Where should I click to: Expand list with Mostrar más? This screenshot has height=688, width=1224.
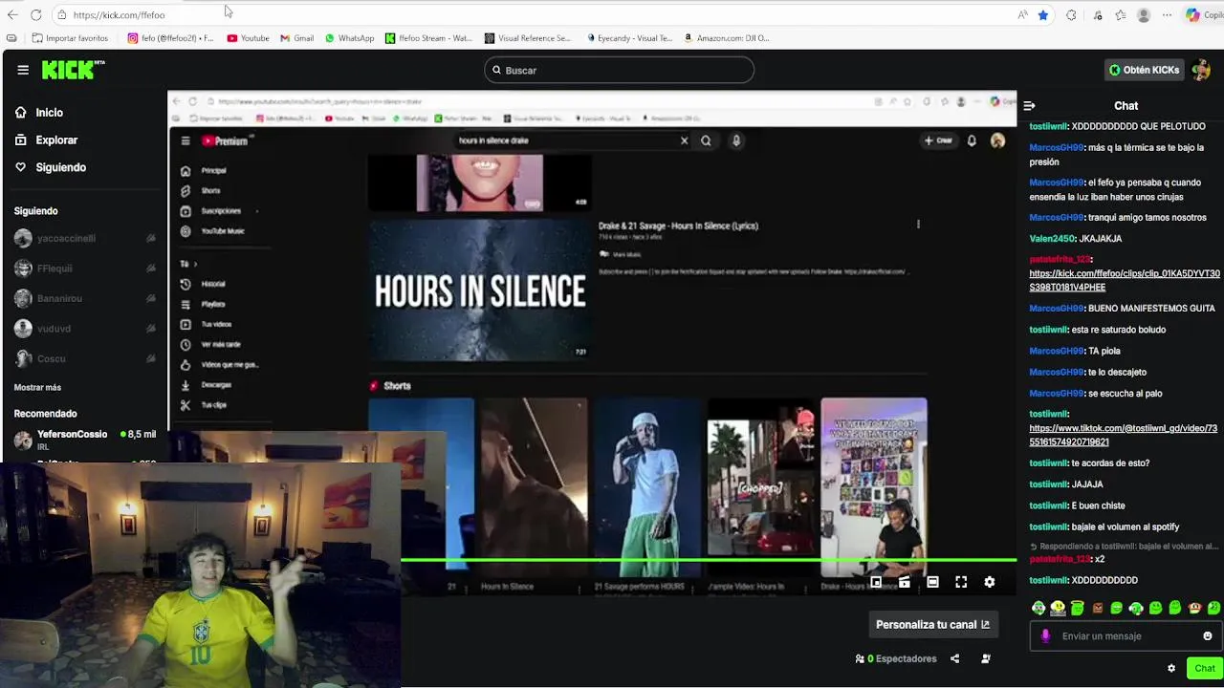click(x=37, y=387)
